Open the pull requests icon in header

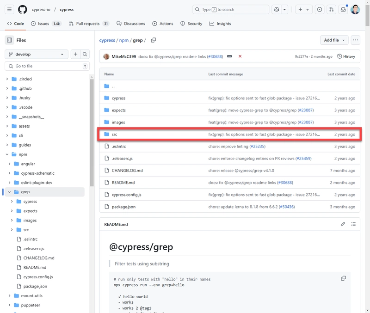331,9
